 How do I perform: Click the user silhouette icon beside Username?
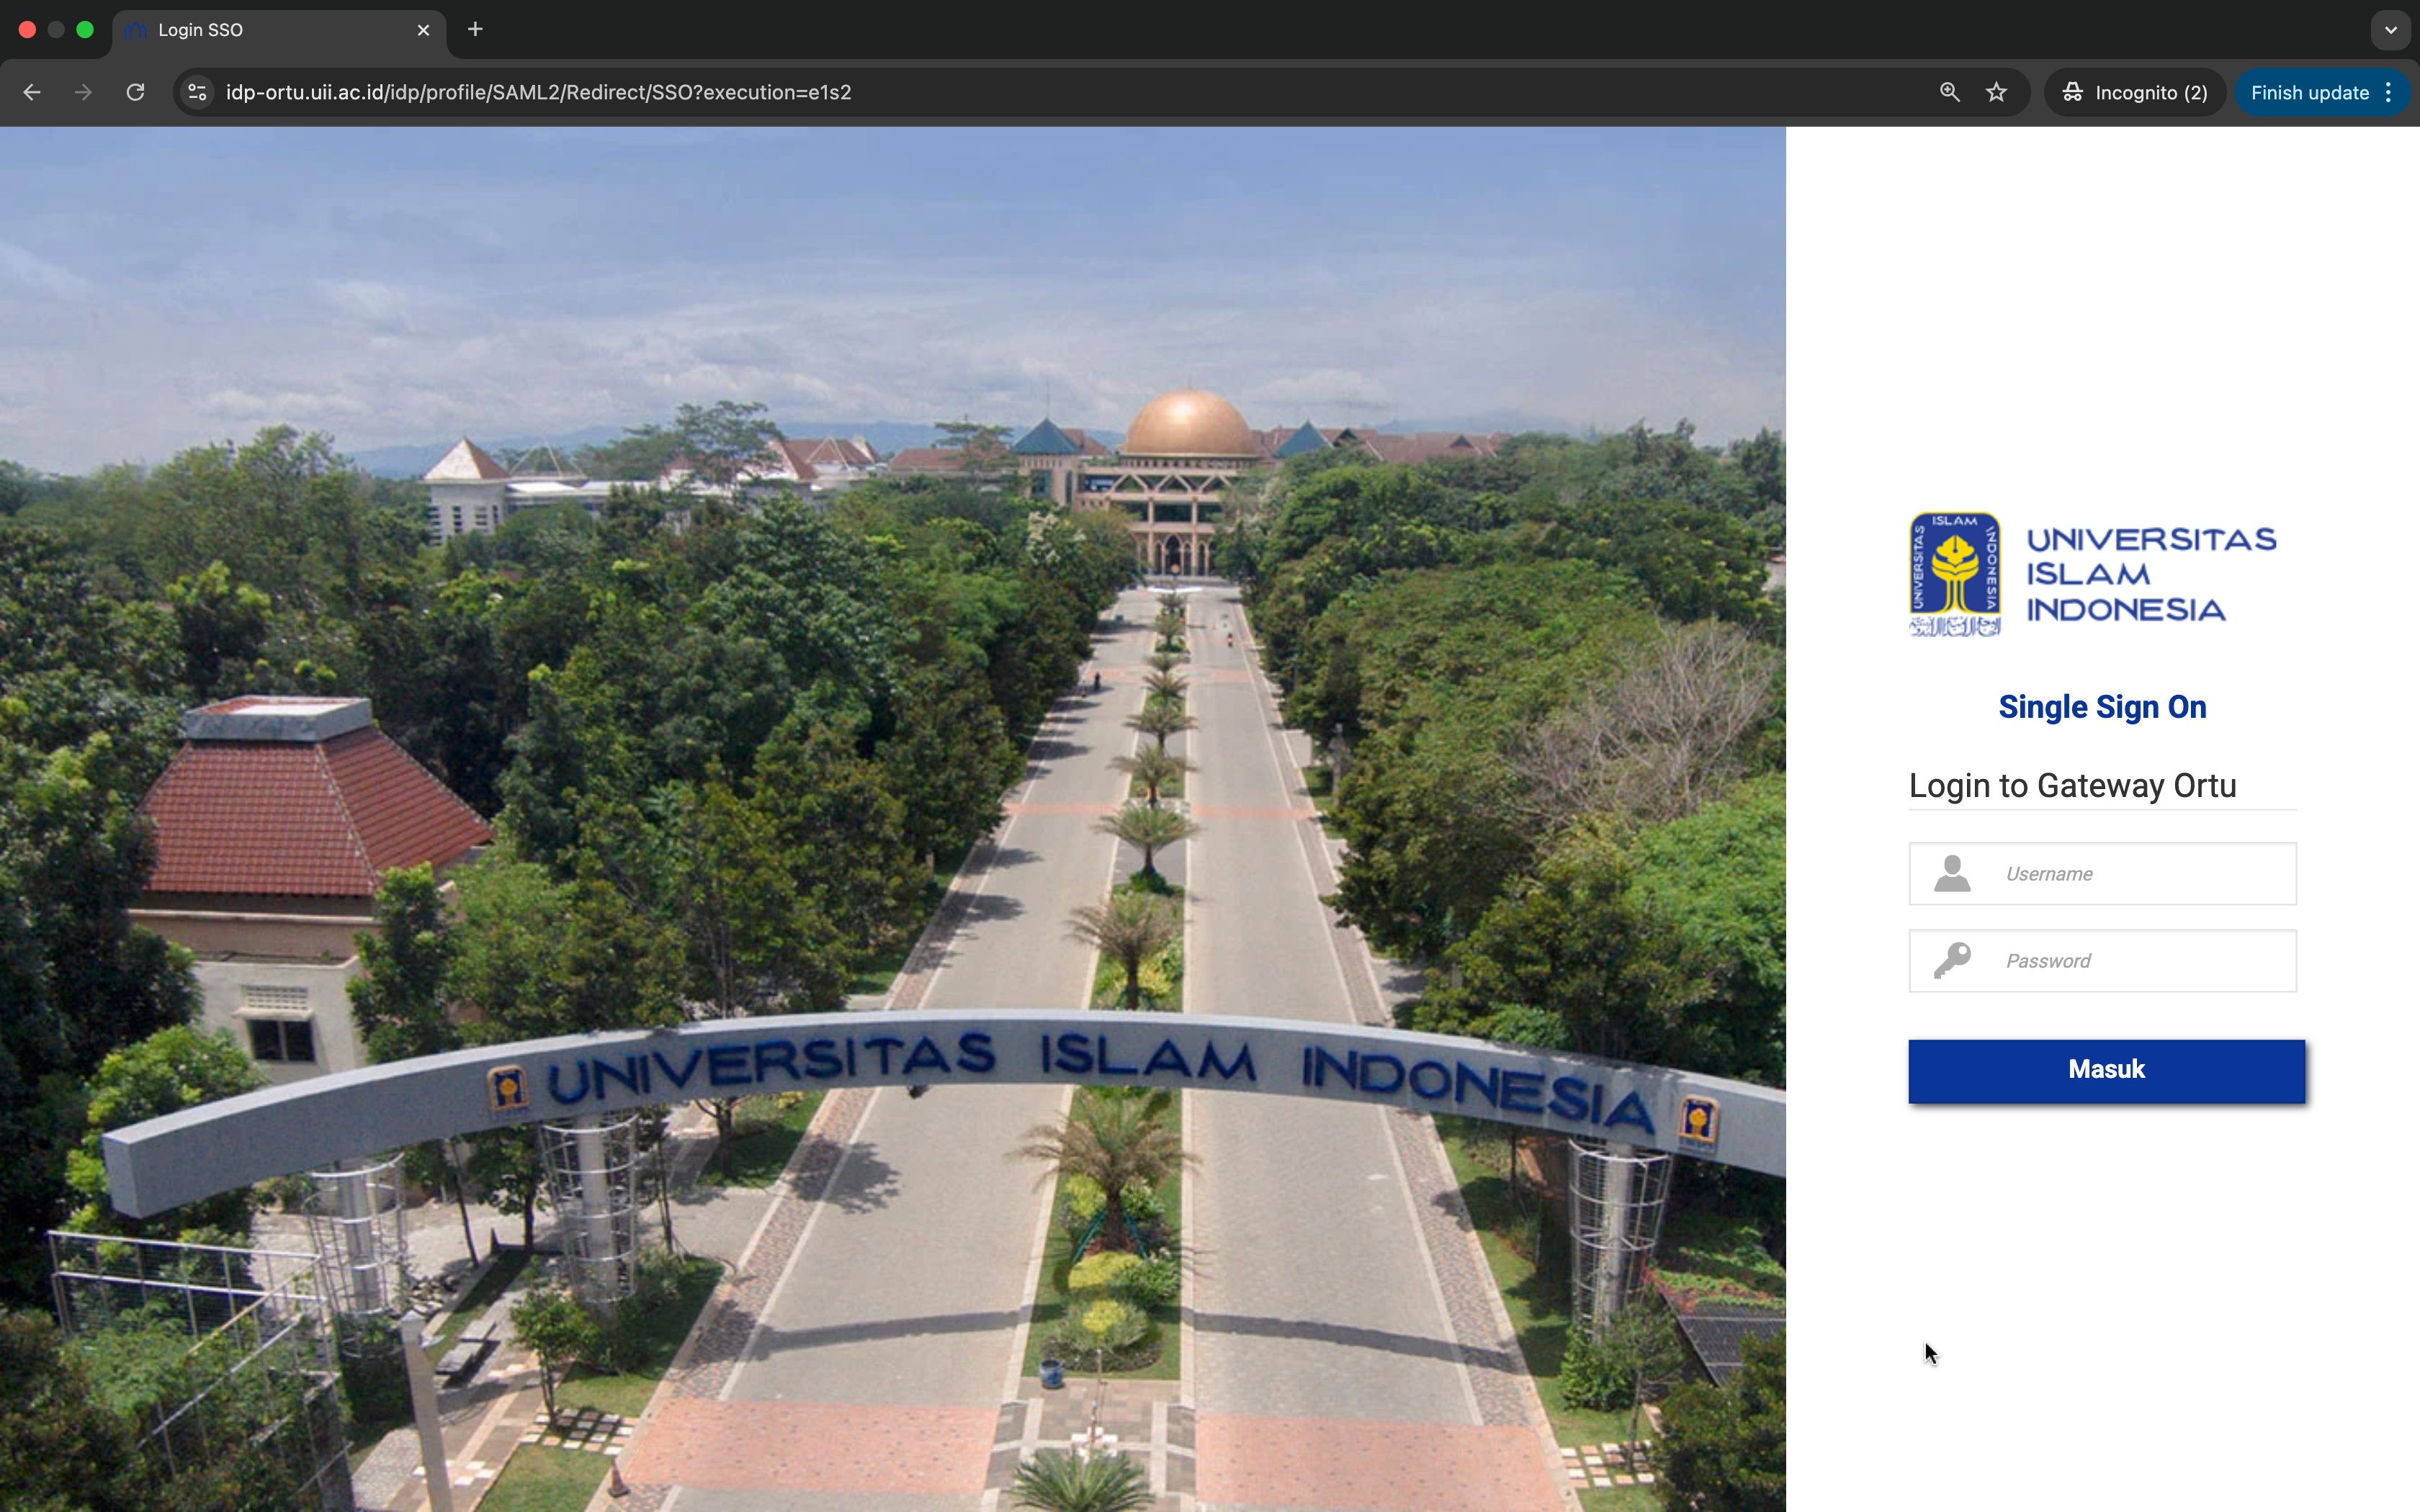click(x=1952, y=873)
